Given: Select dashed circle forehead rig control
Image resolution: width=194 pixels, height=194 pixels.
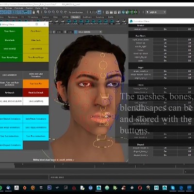Looking at the screenshot, I should pyautogui.click(x=103, y=65).
